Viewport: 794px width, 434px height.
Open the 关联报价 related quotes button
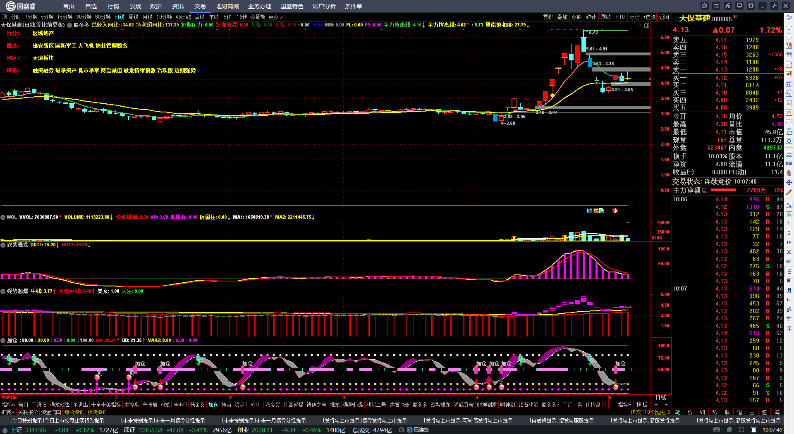click(x=28, y=412)
